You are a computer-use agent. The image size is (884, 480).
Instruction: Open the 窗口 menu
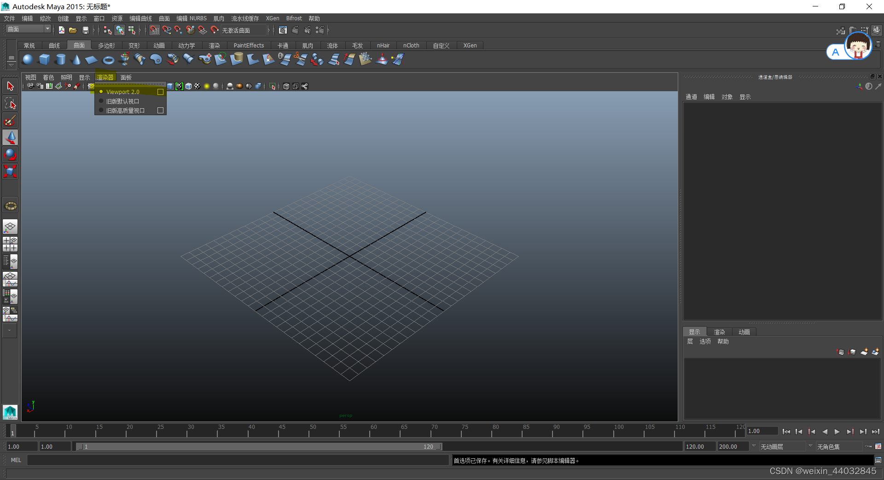pos(99,18)
